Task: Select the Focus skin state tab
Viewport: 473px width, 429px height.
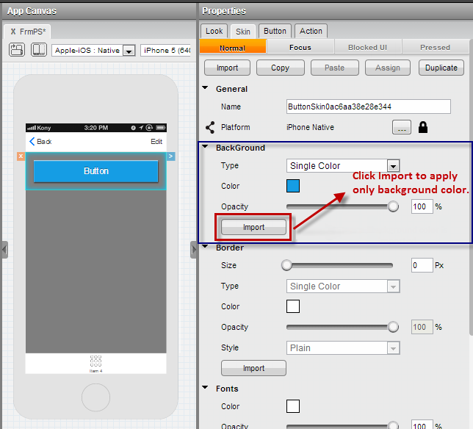Action: (x=300, y=47)
